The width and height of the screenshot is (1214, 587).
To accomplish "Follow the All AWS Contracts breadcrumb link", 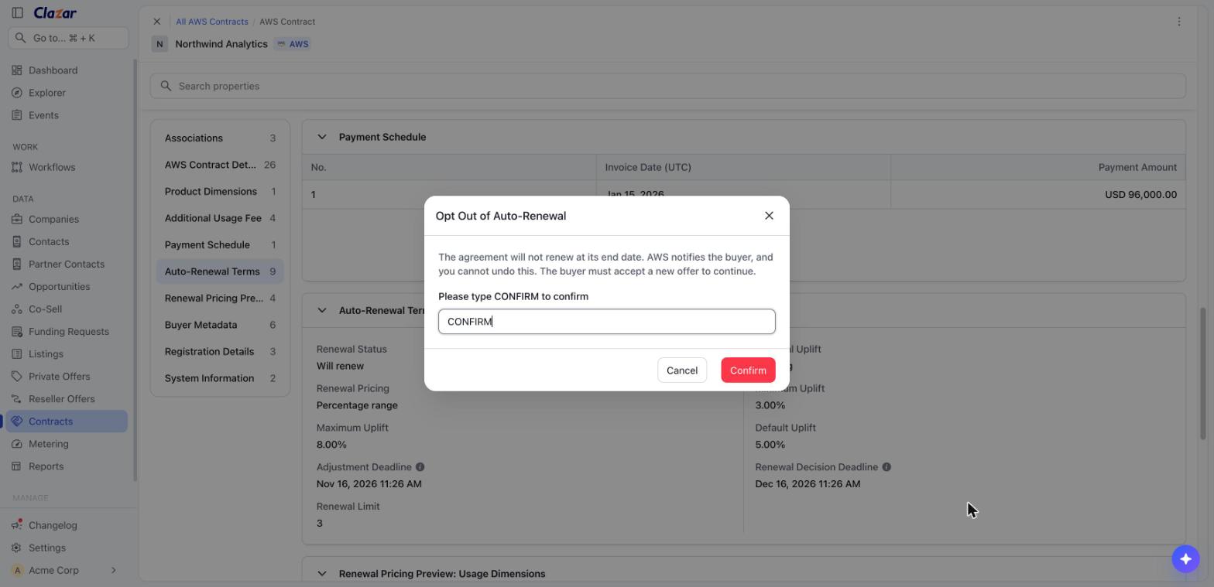I will click(211, 22).
